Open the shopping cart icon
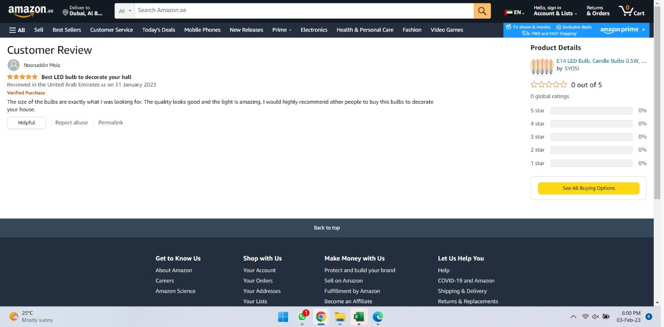Image resolution: width=664 pixels, height=327 pixels. [x=631, y=11]
